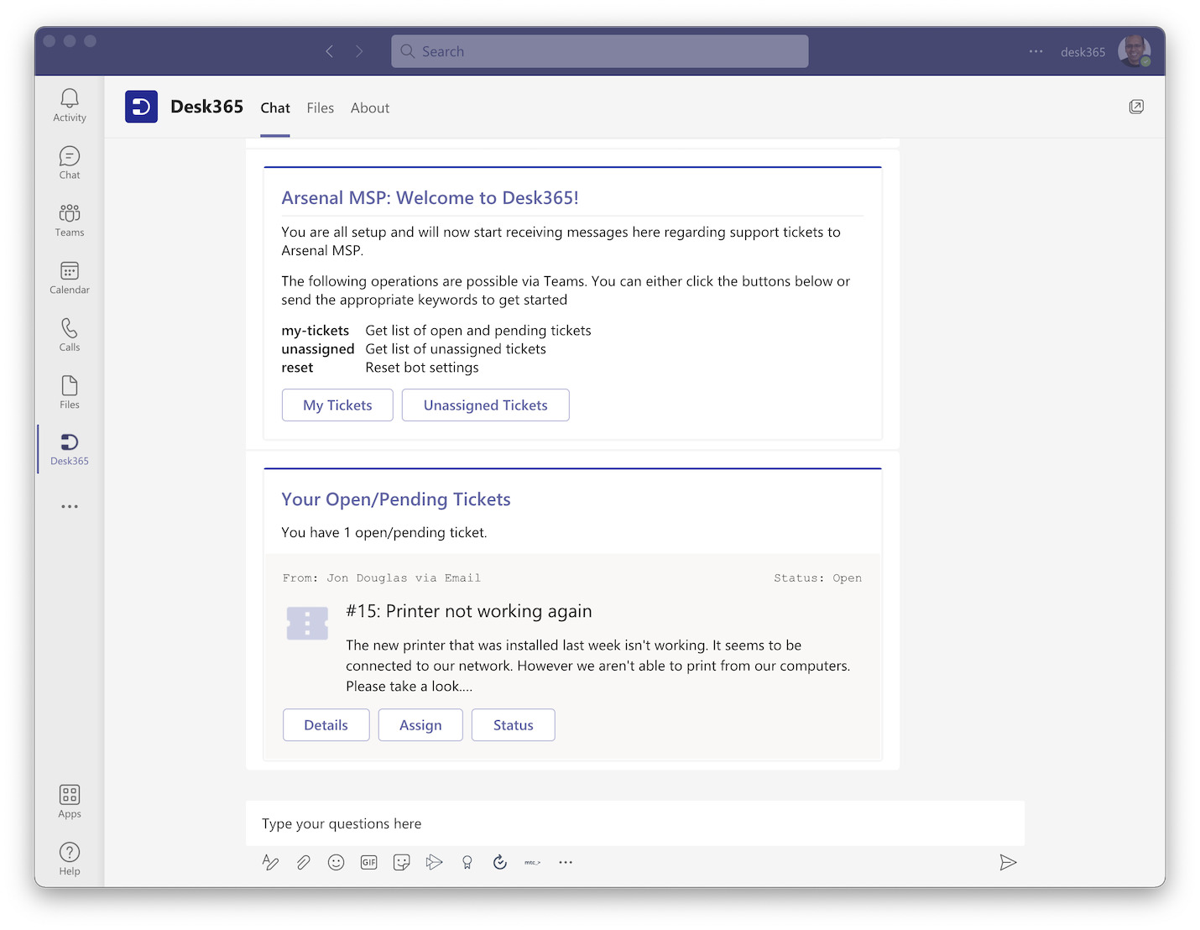Click the Desk365 app title text
Image resolution: width=1200 pixels, height=930 pixels.
(x=207, y=107)
